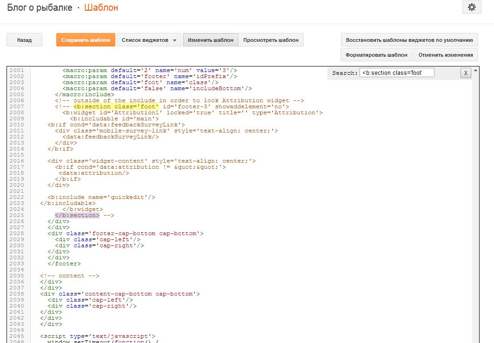Image resolution: width=494 pixels, height=343 pixels.
Task: Click Восстановить шаблоны виджетов по умолчанию
Action: [x=409, y=40]
